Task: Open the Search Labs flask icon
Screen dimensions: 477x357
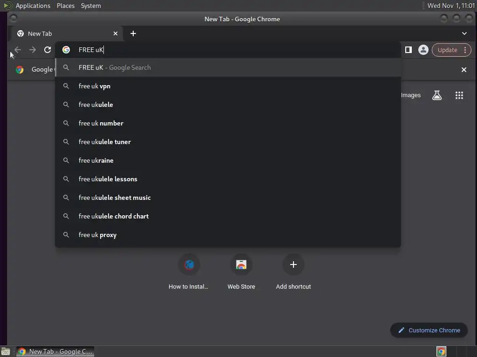Action: tap(437, 95)
